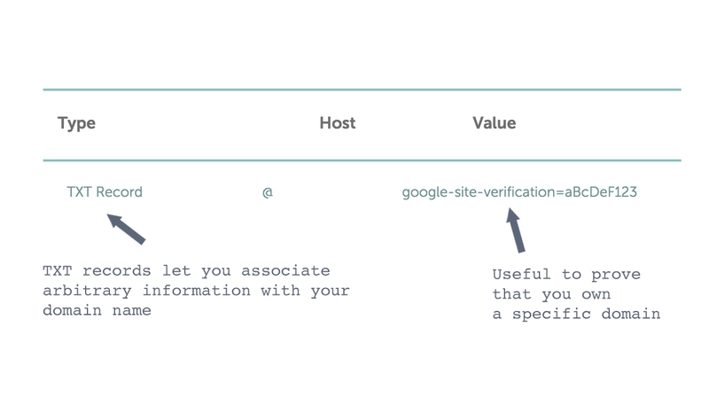Click the 'that you own' caption line

point(551,294)
